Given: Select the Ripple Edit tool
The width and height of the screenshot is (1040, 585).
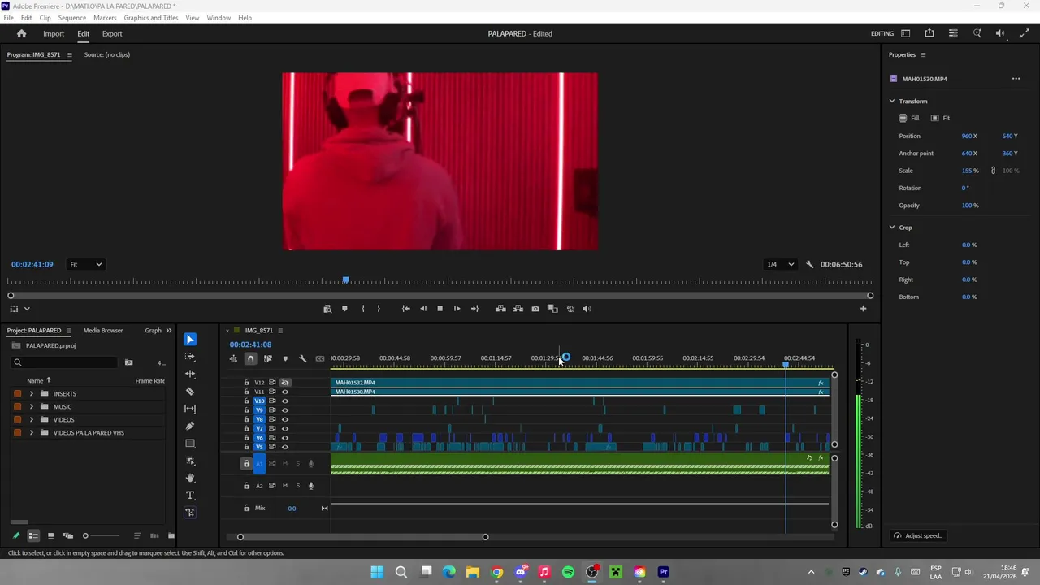Looking at the screenshot, I should pyautogui.click(x=190, y=374).
